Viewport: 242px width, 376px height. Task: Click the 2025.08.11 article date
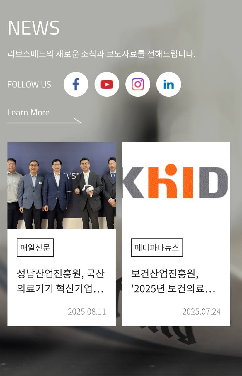coord(87,312)
